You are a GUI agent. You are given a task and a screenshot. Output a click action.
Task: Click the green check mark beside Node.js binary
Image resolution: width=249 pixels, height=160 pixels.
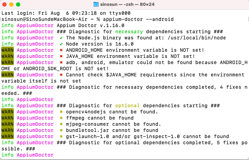click(x=61, y=38)
